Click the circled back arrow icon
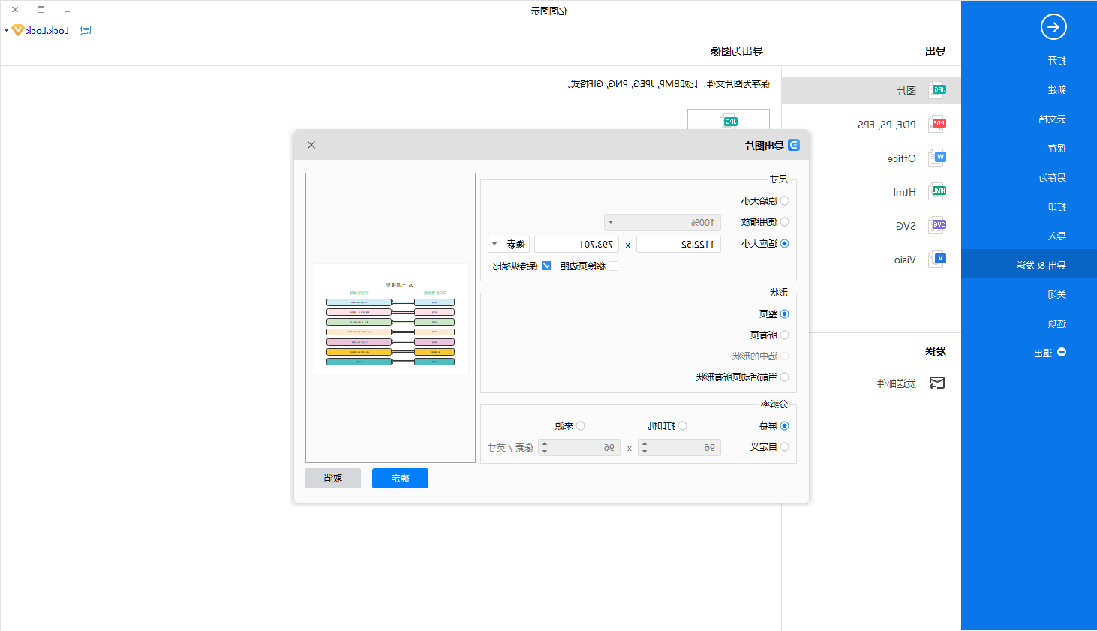This screenshot has height=631, width=1097. pyautogui.click(x=1053, y=27)
